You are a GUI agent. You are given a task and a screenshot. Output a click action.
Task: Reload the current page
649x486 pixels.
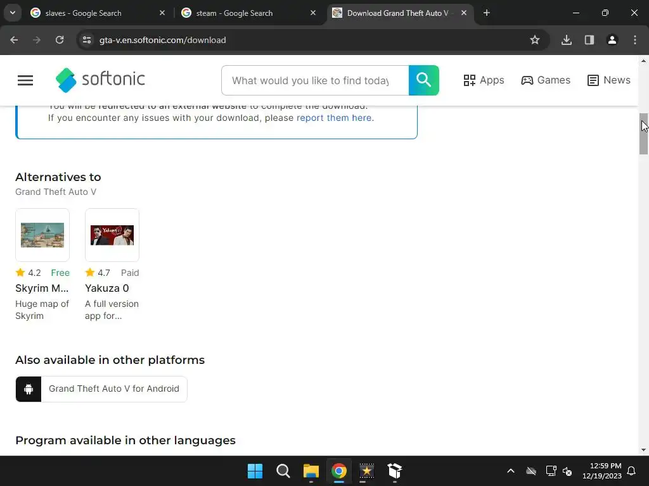coord(60,40)
